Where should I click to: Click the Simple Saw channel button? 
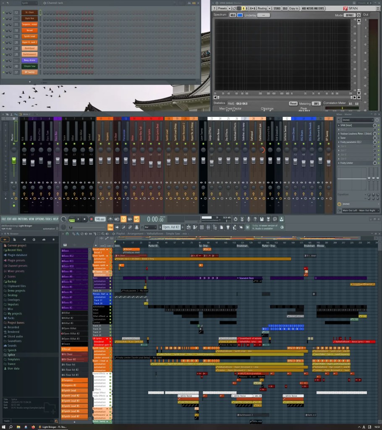pyautogui.click(x=29, y=66)
